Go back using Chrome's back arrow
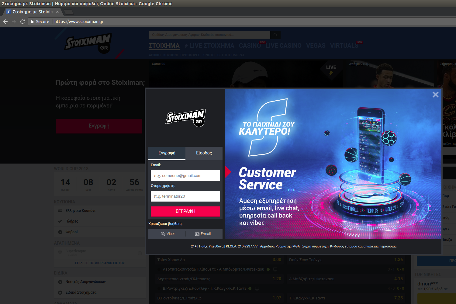 (x=5, y=22)
